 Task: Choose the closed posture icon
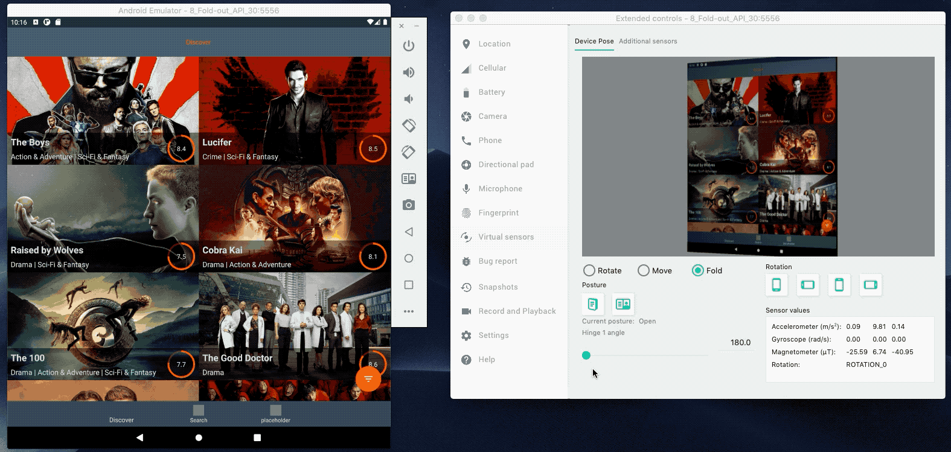pos(593,304)
